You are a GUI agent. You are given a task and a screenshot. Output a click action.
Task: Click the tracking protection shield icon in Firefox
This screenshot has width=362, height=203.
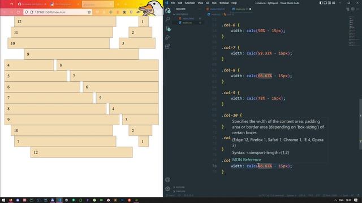(x=27, y=12)
